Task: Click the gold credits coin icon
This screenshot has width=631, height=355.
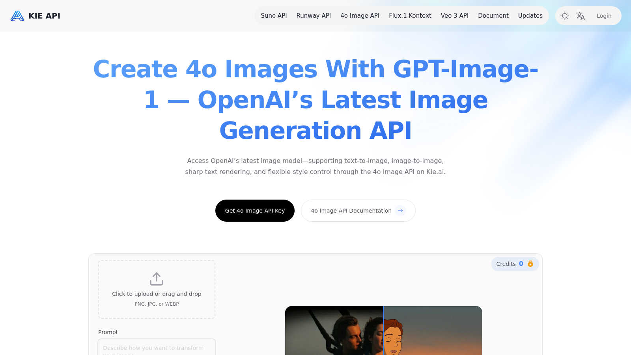Action: 530,264
